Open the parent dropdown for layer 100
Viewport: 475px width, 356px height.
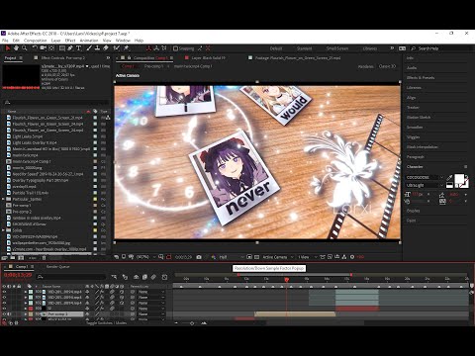(151, 292)
